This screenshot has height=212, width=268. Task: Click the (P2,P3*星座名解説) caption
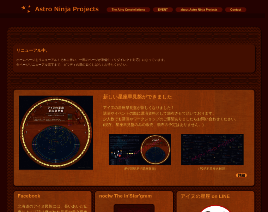click(x=212, y=169)
